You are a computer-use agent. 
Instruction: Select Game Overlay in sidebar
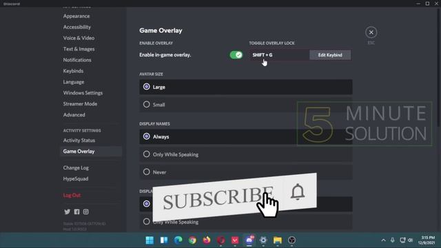91,152
